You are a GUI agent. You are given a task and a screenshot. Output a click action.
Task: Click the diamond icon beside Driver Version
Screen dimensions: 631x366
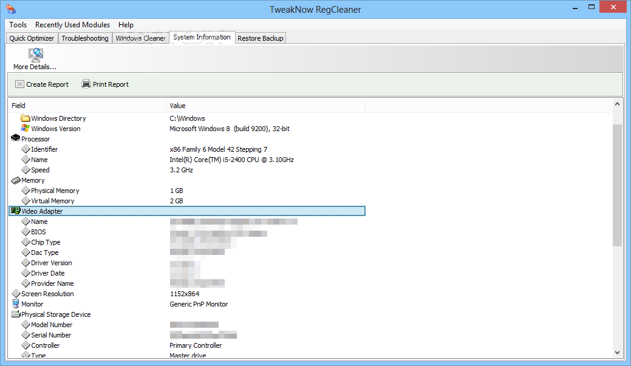point(26,263)
